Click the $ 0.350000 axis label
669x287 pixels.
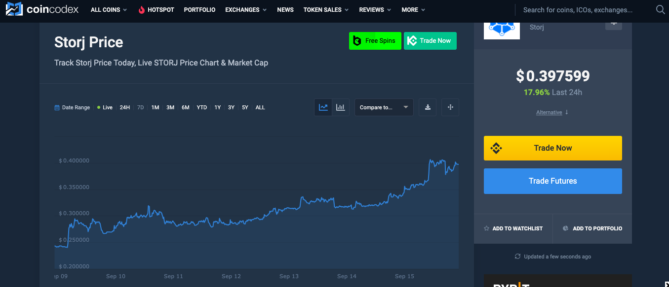74,187
